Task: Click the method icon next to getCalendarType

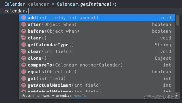Action: [x=24, y=45]
